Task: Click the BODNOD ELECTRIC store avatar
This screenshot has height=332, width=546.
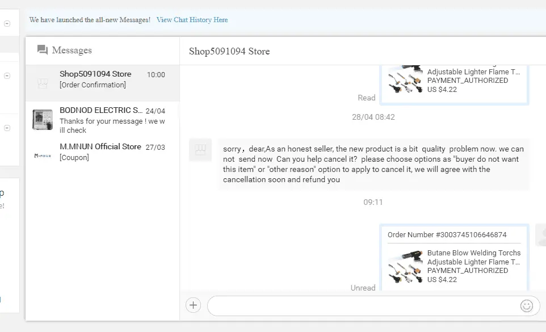Action: coord(43,119)
